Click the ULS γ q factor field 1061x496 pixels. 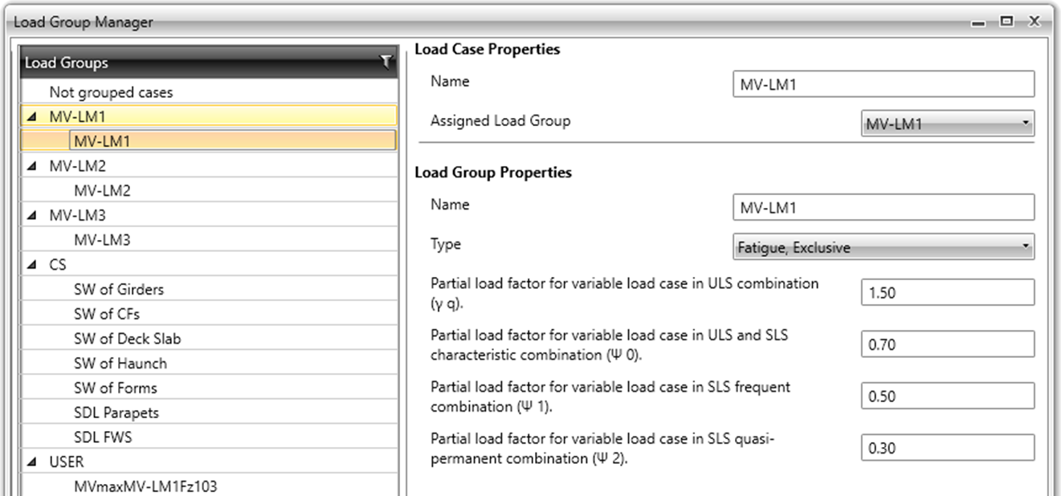(947, 293)
